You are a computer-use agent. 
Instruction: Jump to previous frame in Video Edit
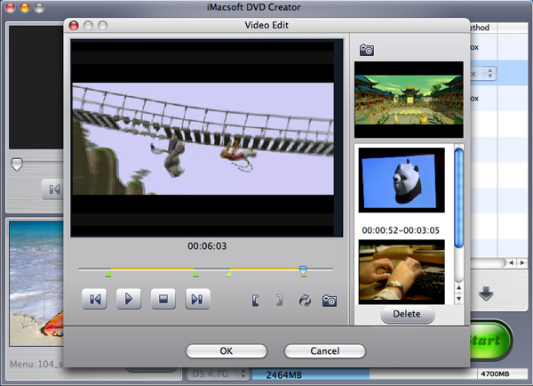coord(94,299)
